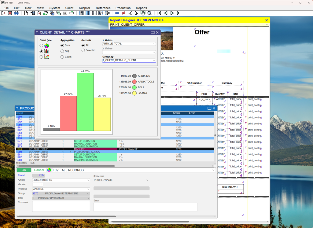Click the trash delete icon in toolbar

[x=39, y=13]
